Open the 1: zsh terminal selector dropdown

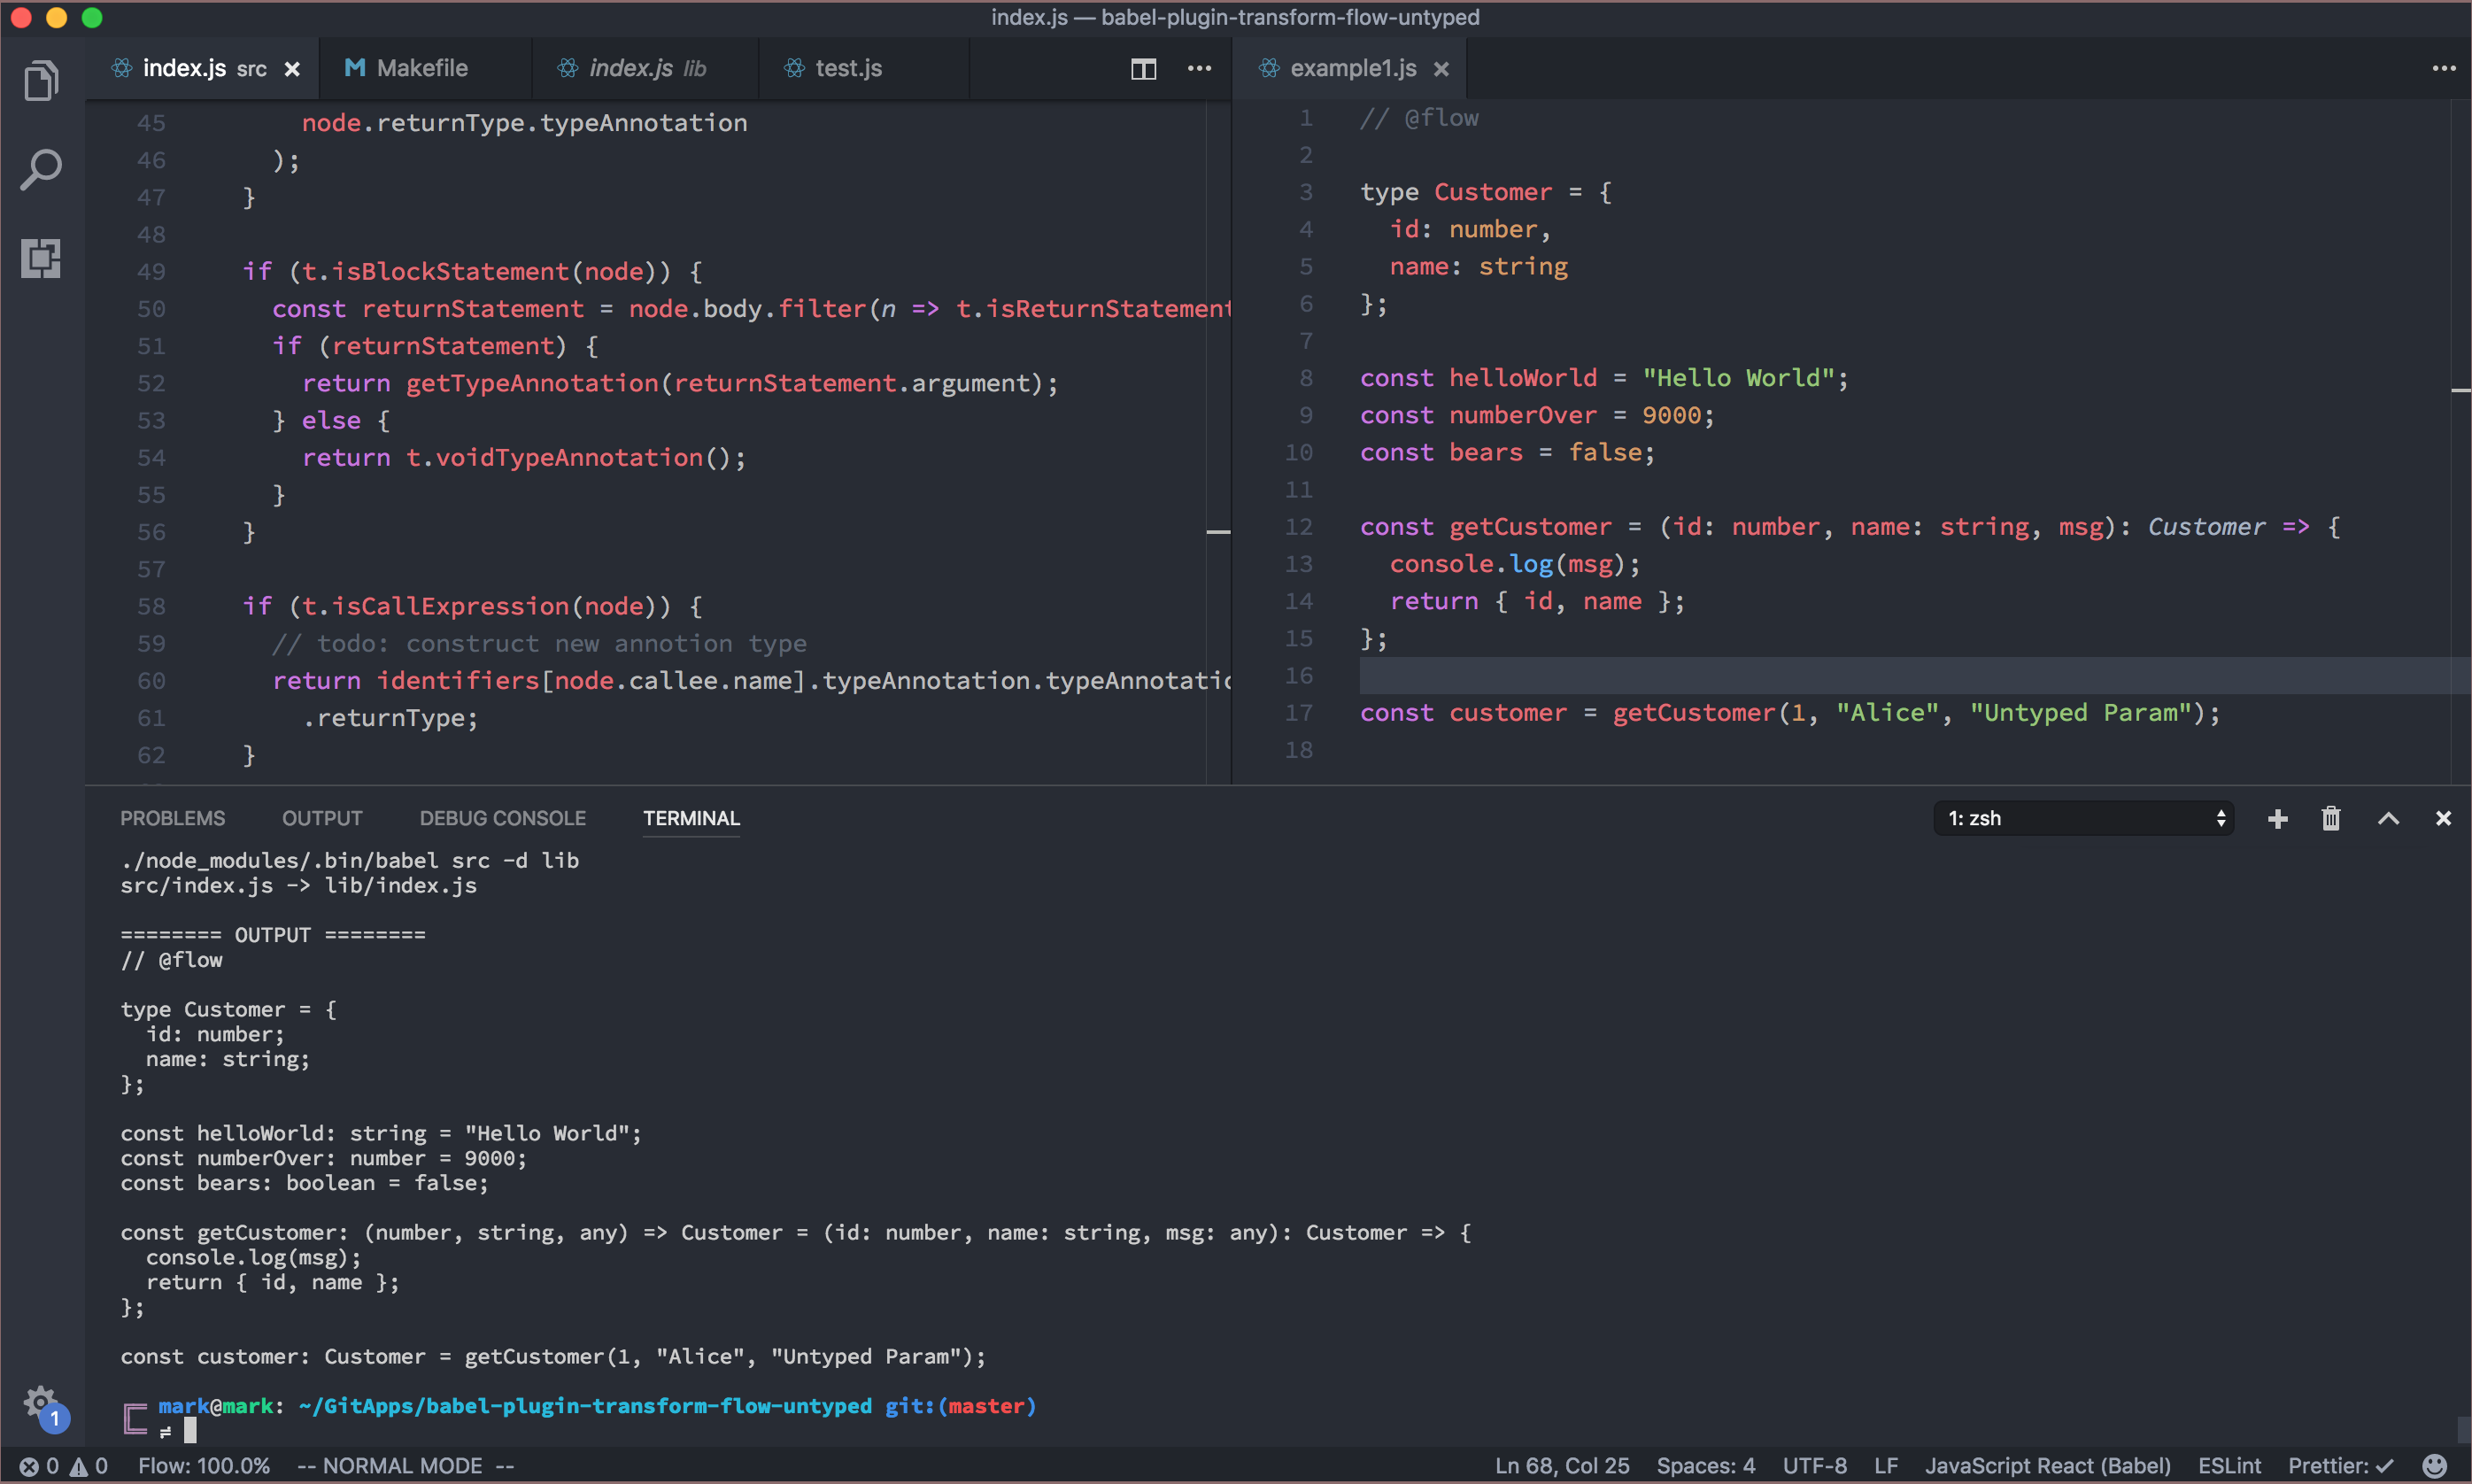[x=2083, y=819]
